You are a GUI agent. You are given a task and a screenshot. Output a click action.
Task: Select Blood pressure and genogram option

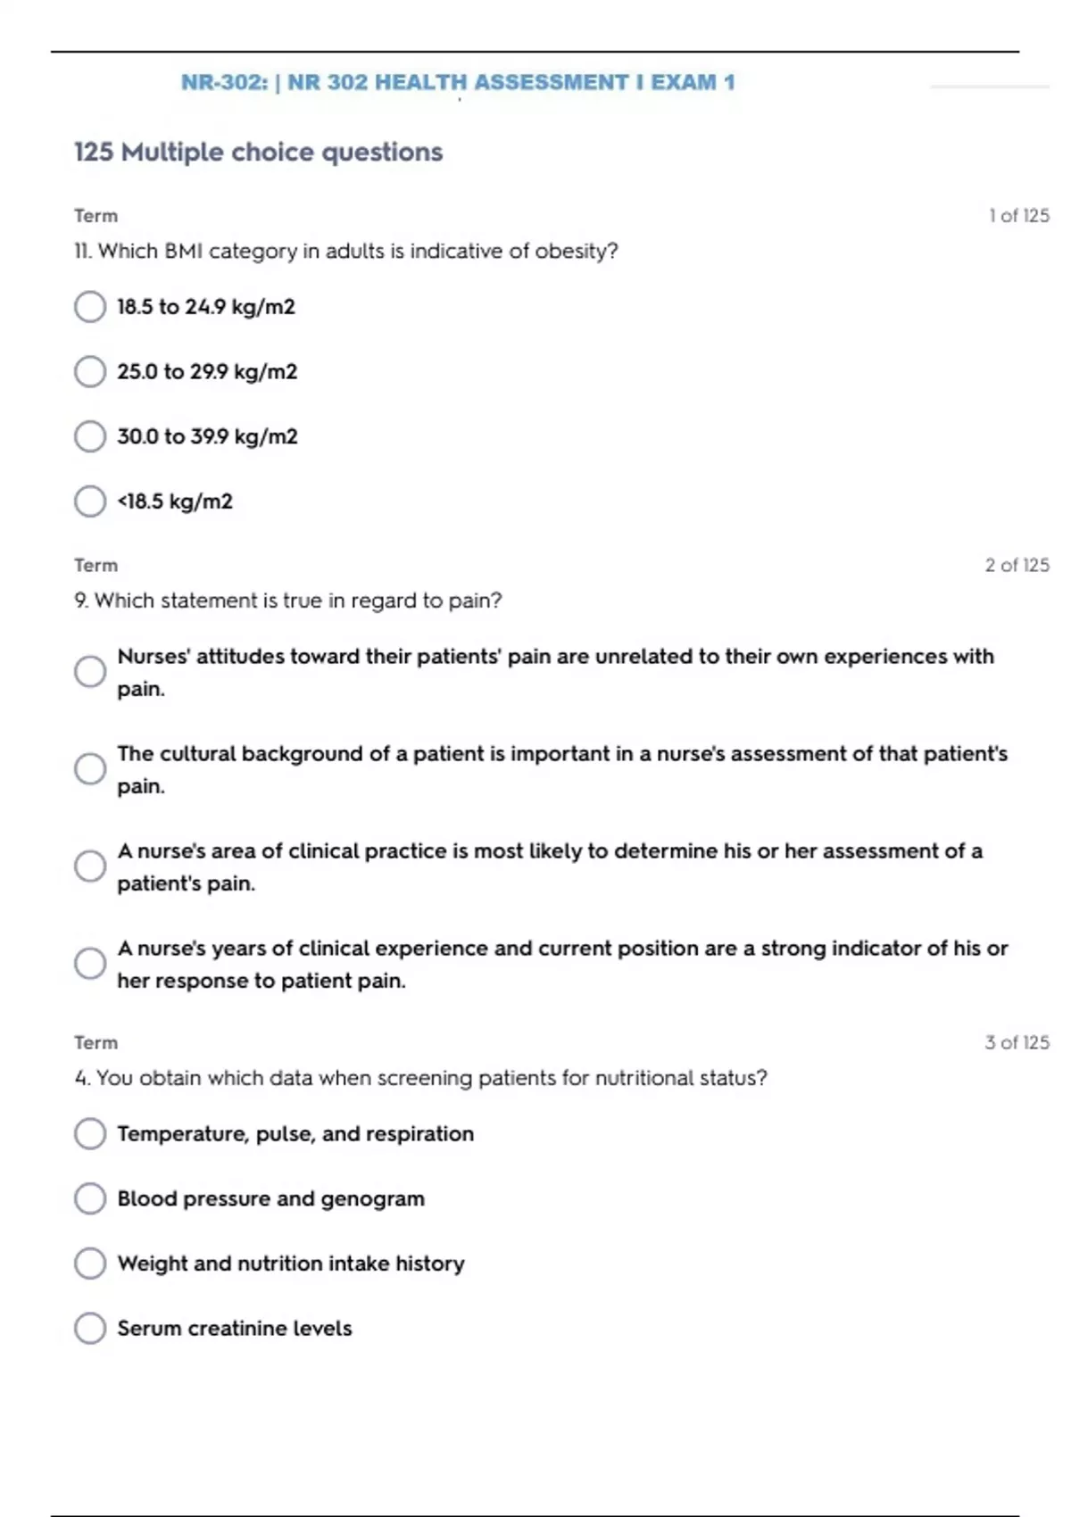click(90, 1198)
